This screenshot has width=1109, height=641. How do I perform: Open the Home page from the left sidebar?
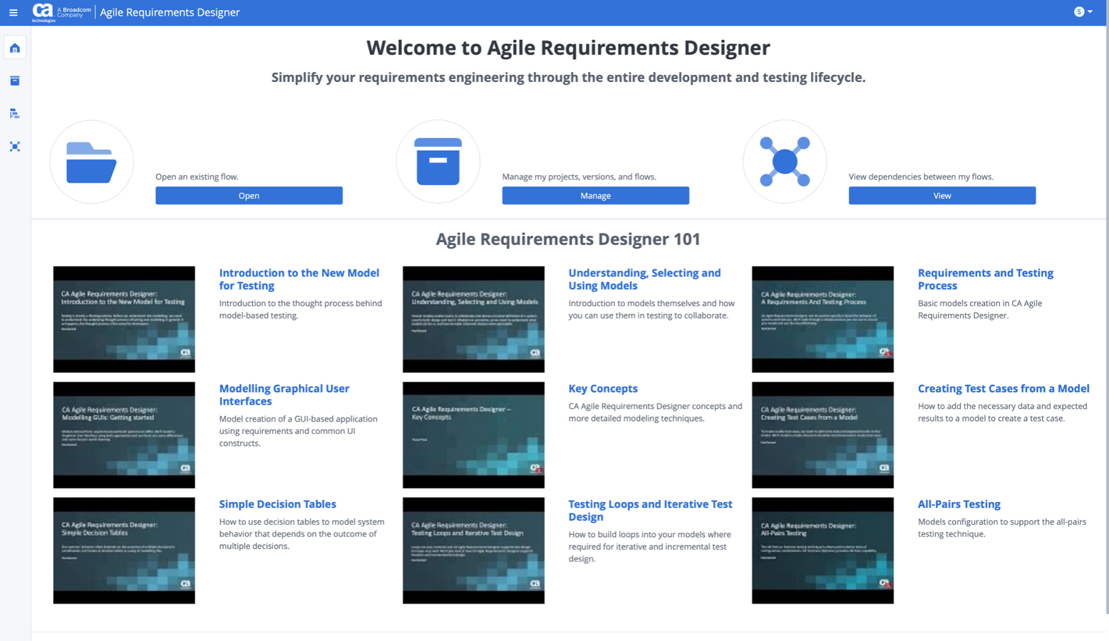[x=15, y=47]
